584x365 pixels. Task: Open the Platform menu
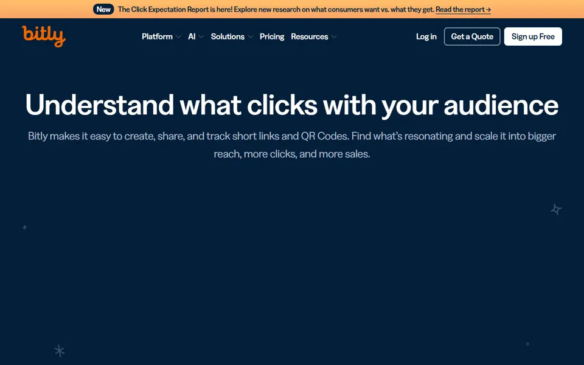(x=157, y=36)
